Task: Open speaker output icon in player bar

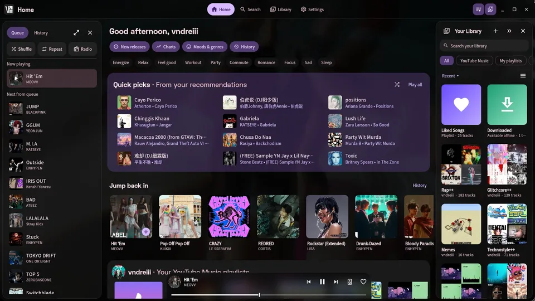Action: 349,282
